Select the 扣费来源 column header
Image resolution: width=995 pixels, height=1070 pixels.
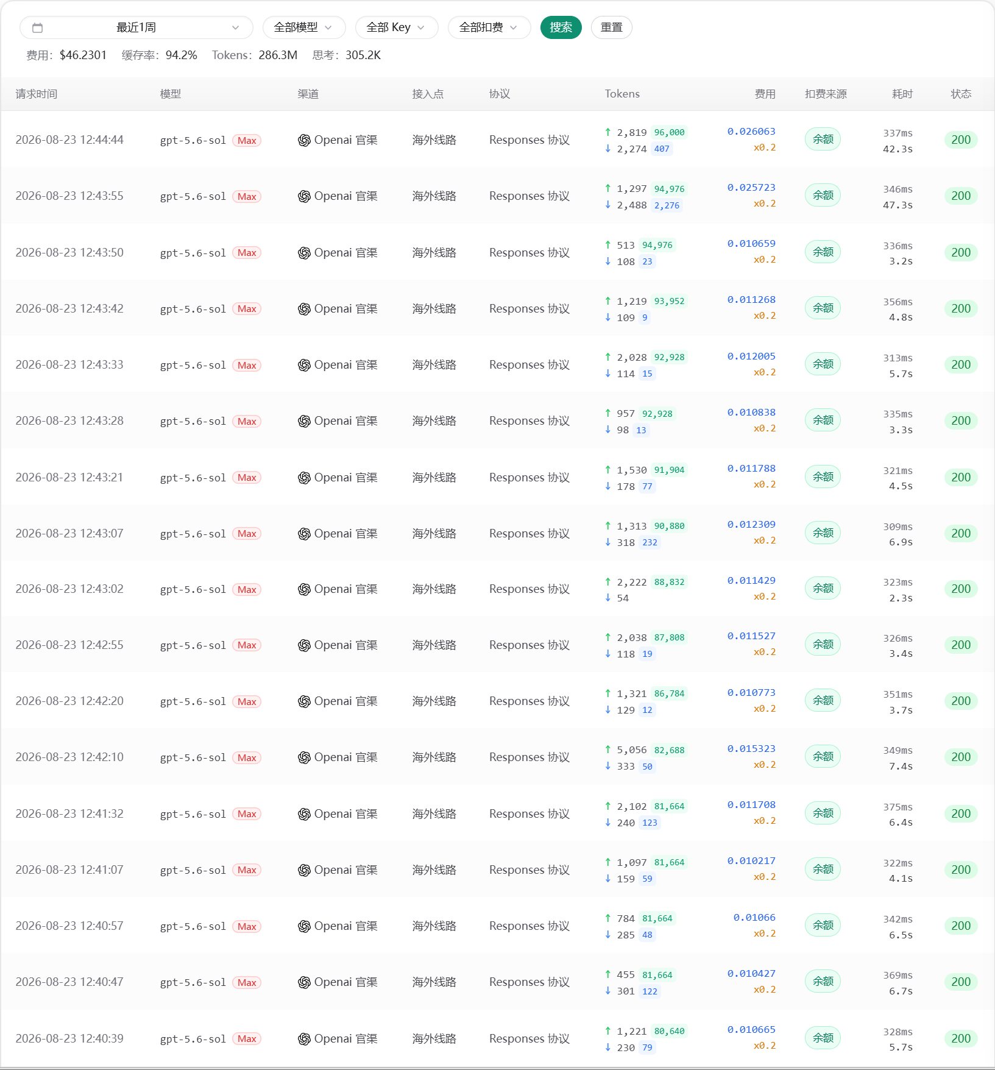[x=826, y=94]
